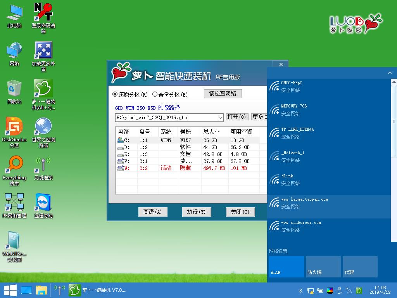Open the DiskGenius partition desktop icon
The image size is (397, 298).
coord(14,132)
